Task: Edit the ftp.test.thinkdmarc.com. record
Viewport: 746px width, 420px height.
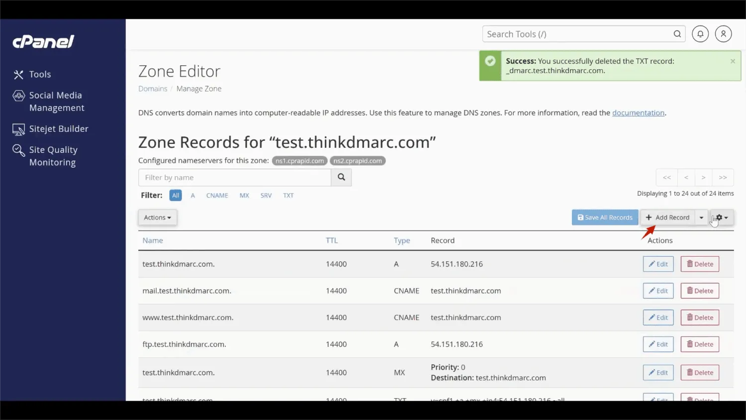Action: (658, 344)
